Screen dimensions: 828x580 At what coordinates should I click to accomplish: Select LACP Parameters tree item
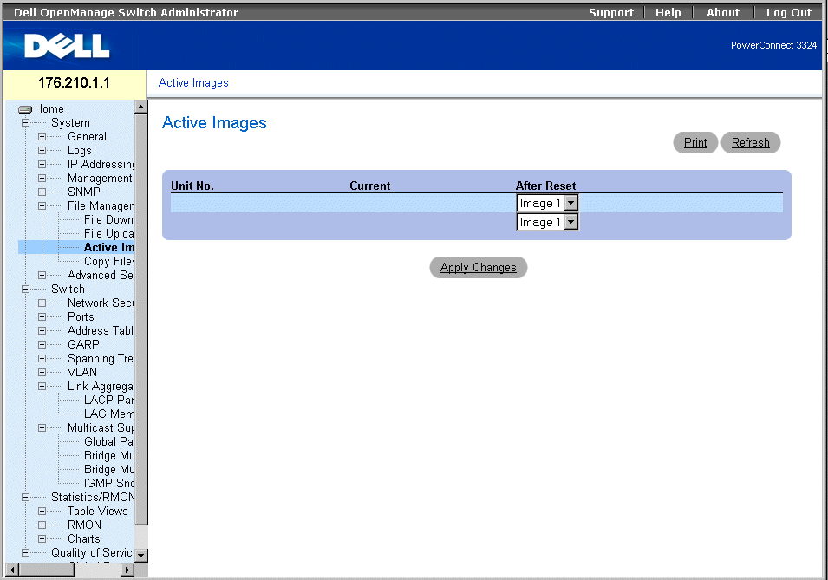(x=108, y=400)
